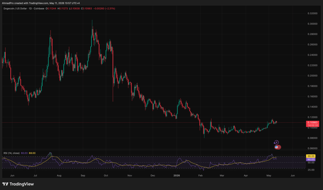Click the 0.24000 price scale label
Viewport: 323px width, 190px height.
click(313, 55)
